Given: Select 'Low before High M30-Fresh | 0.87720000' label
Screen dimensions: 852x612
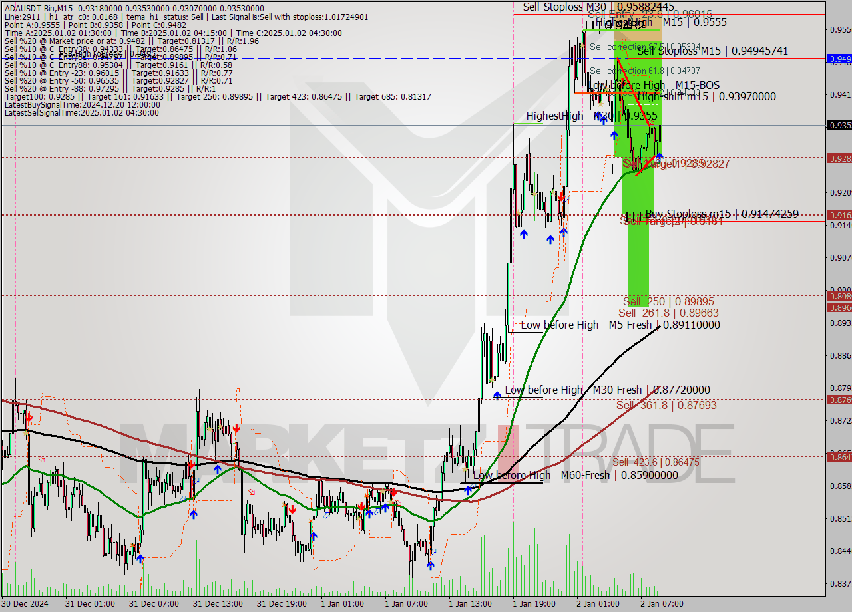Looking at the screenshot, I should point(607,390).
